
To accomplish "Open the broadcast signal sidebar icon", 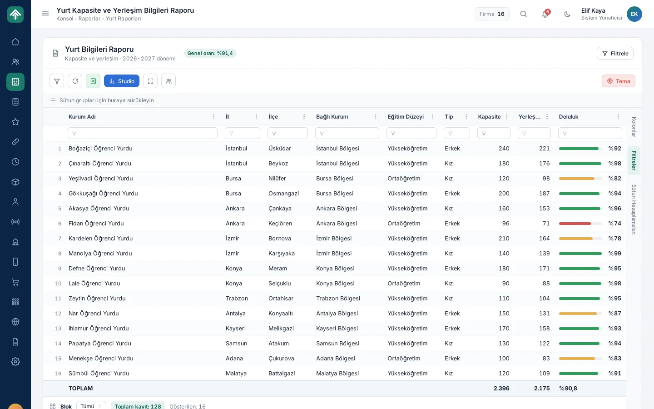I will (x=15, y=222).
